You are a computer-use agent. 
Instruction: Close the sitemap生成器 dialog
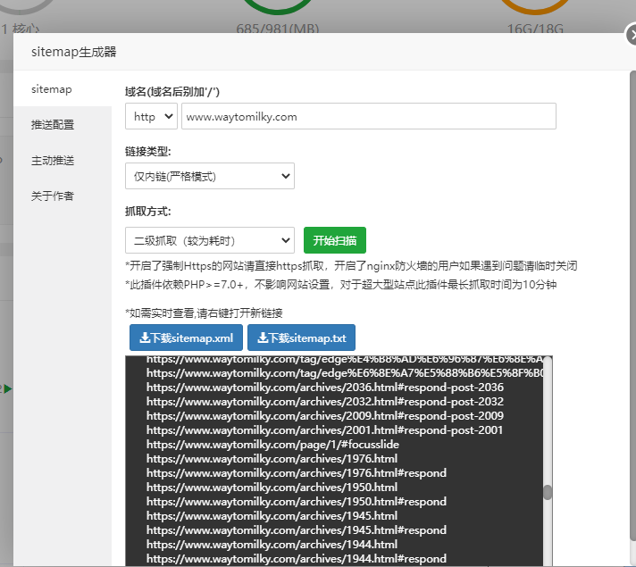[x=632, y=35]
